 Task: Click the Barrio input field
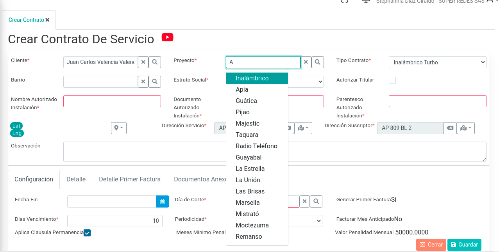pyautogui.click(x=100, y=82)
